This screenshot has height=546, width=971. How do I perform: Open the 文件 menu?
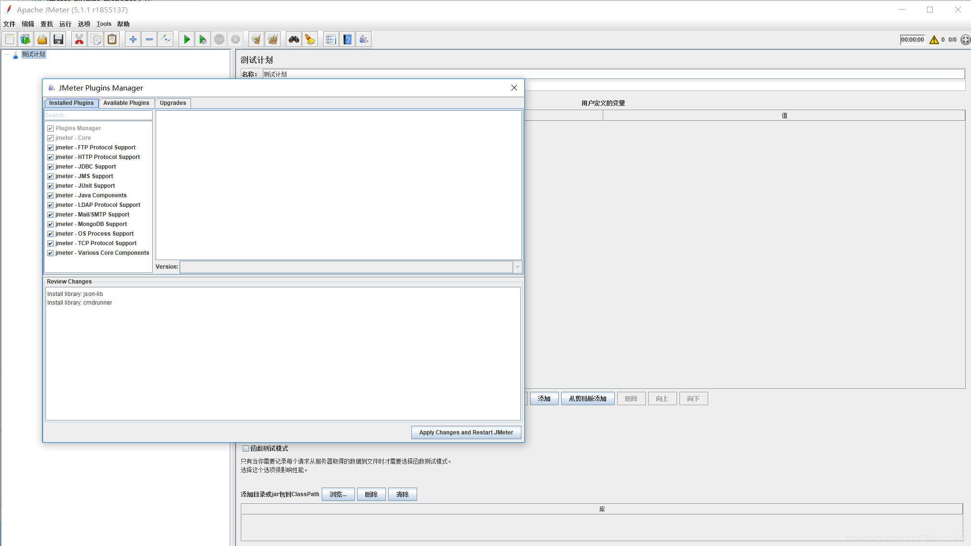pos(10,24)
